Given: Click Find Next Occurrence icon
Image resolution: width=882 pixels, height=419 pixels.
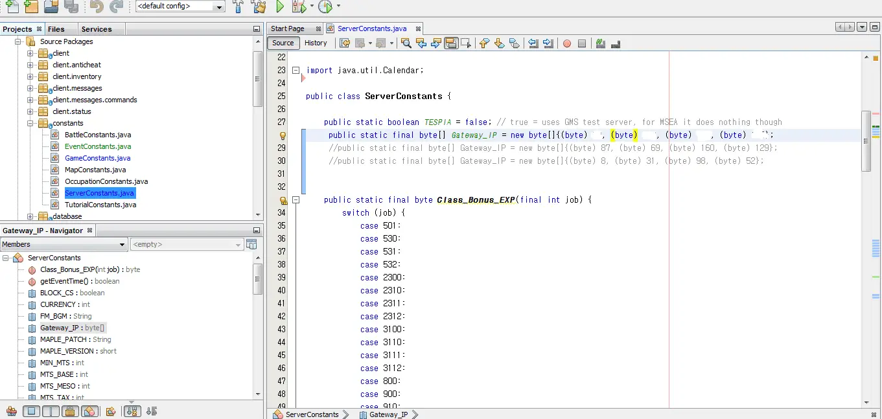Looking at the screenshot, I should (436, 43).
